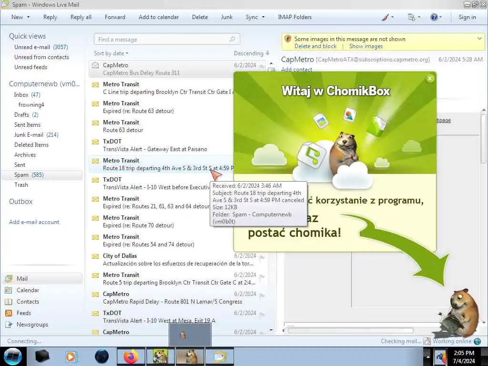Image resolution: width=488 pixels, height=366 pixels.
Task: Click the Feeds RSS icon
Action: (x=9, y=313)
